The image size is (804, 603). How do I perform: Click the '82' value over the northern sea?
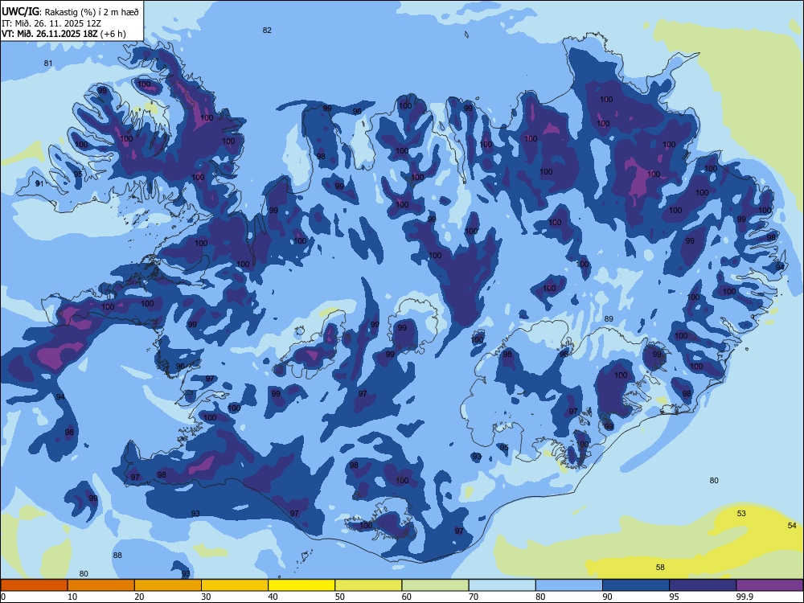[x=267, y=31]
